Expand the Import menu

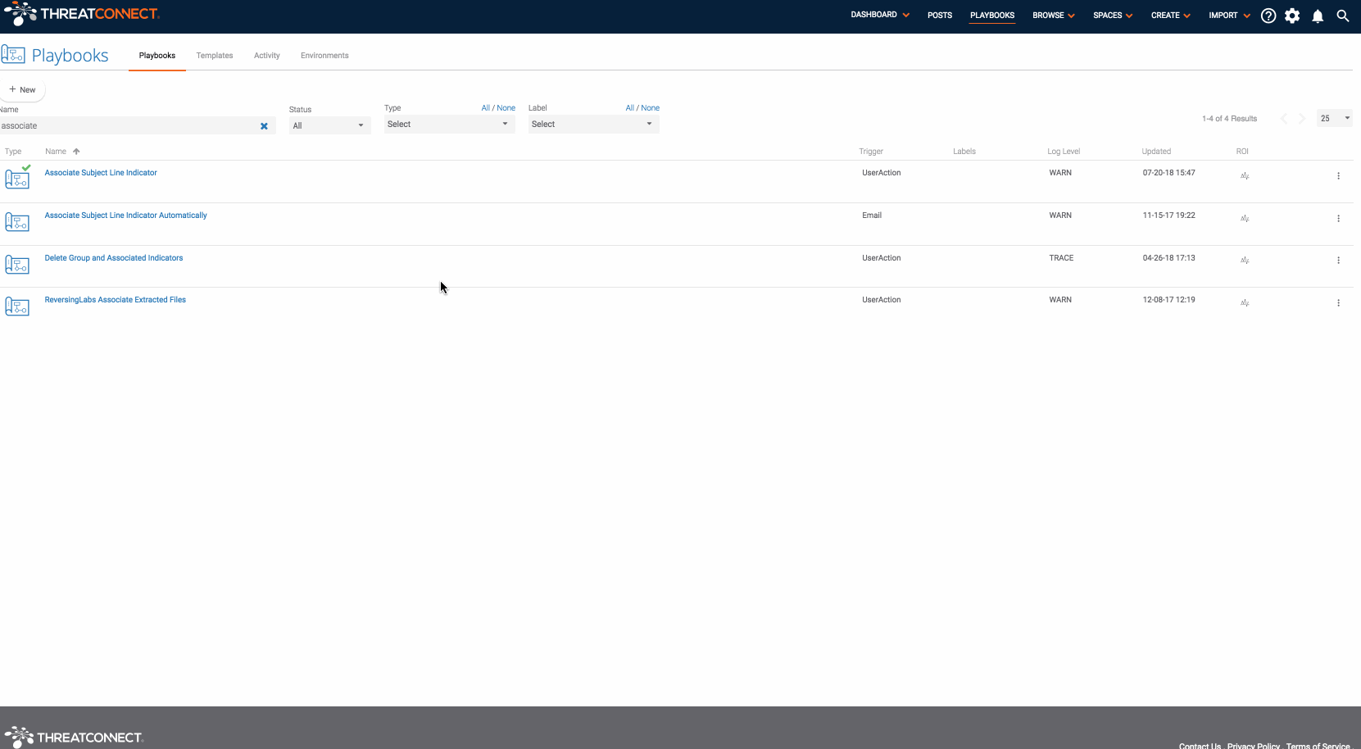coord(1230,16)
